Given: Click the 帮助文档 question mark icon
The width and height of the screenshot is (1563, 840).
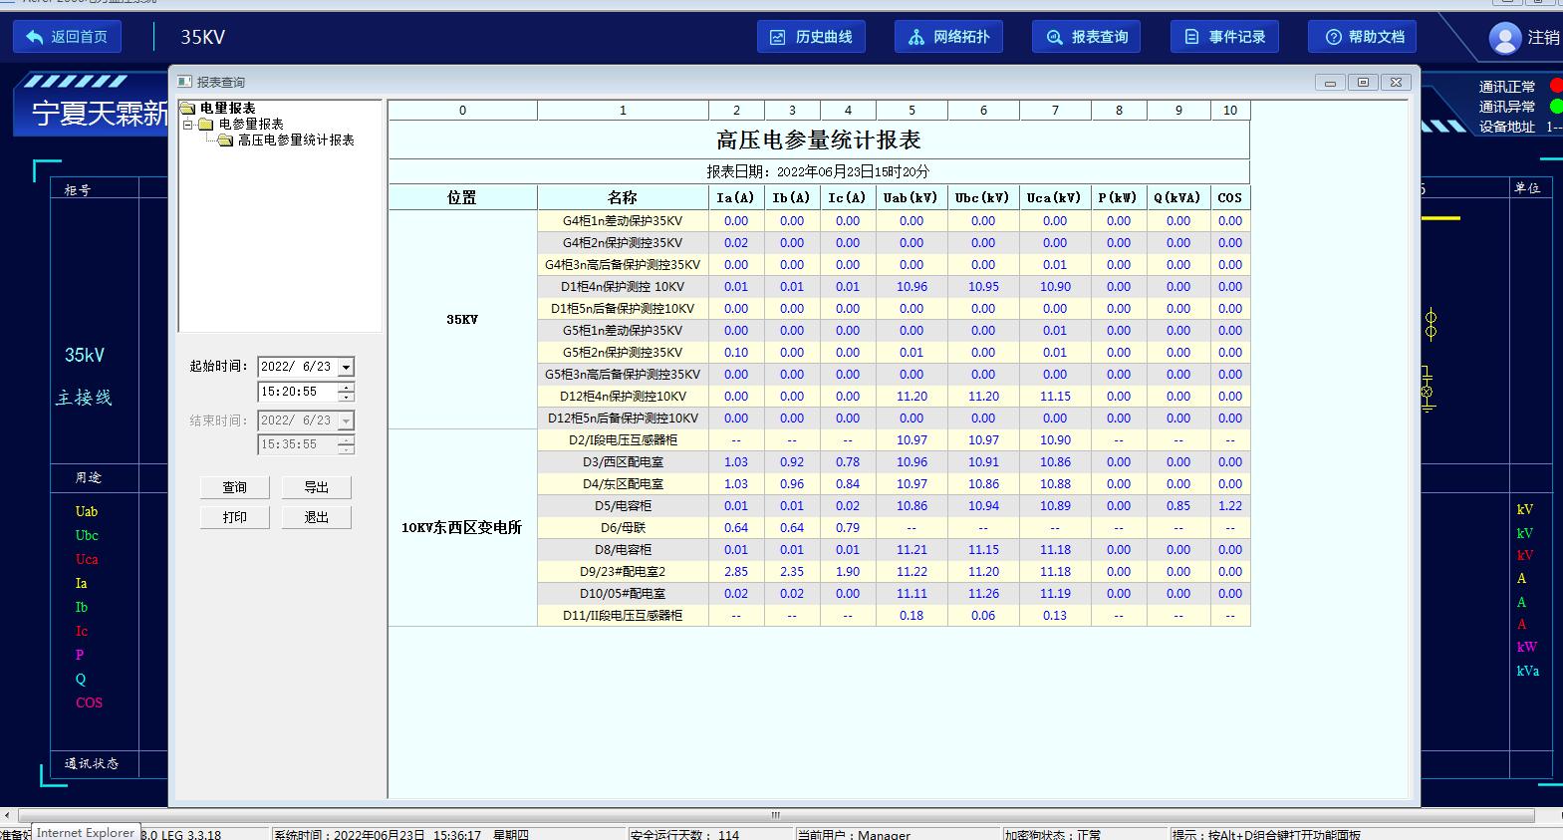Looking at the screenshot, I should (x=1333, y=37).
